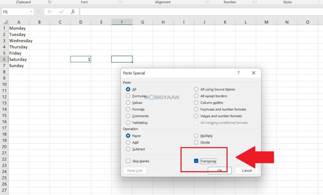Click the Insert Function fx icon
Screen dimensions: 323x195
coord(73,12)
